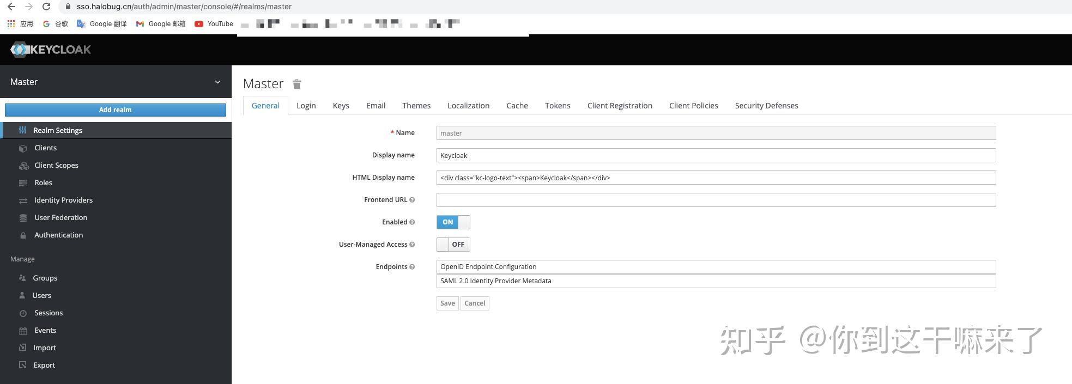Click the Groups icon in sidebar
Viewport: 1072px width, 384px height.
[x=22, y=278]
